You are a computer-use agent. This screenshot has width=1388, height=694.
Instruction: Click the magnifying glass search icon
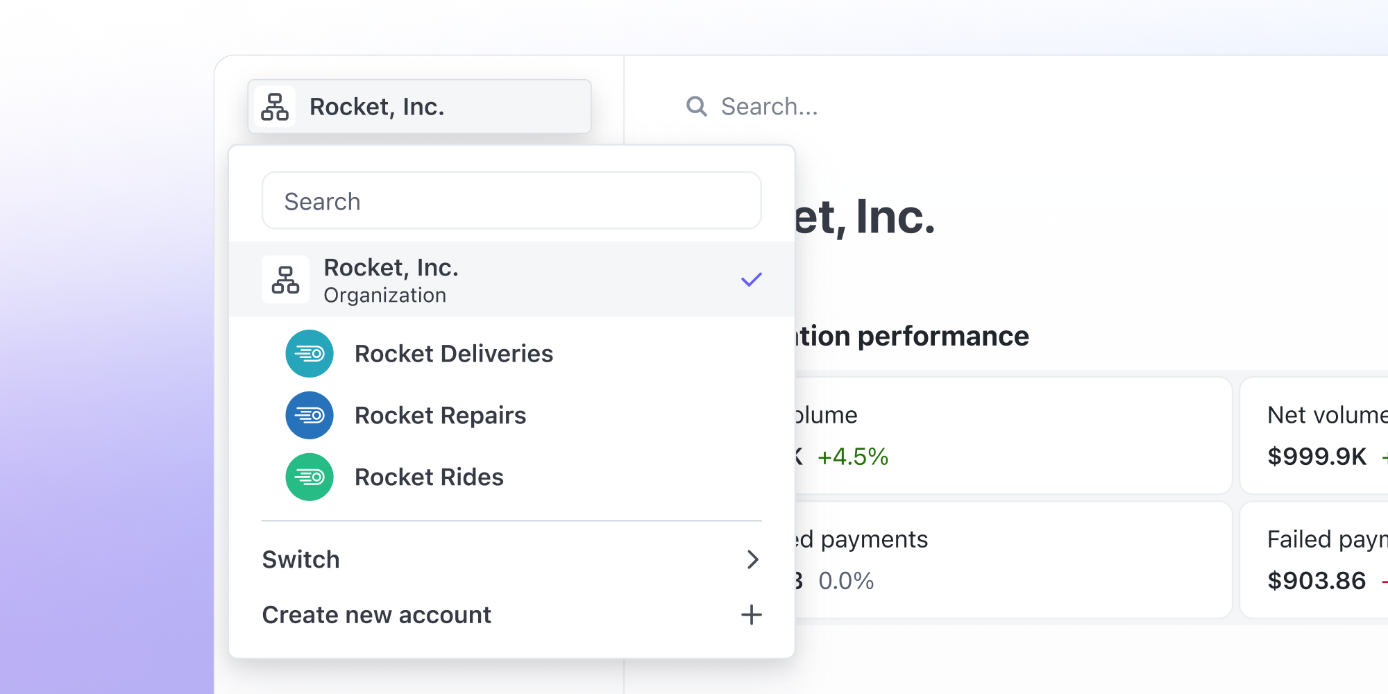pos(697,106)
